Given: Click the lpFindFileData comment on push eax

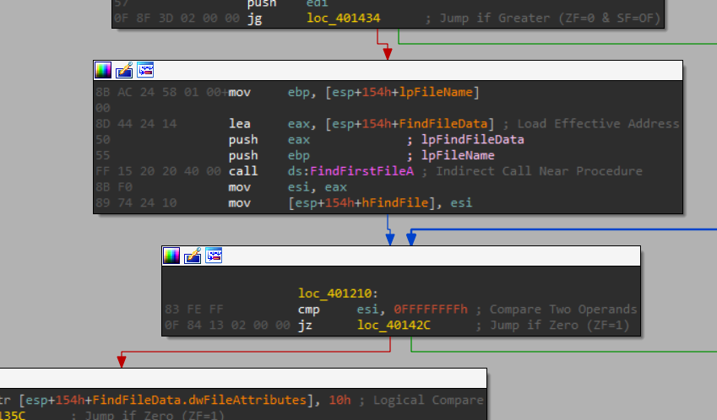Looking at the screenshot, I should coord(472,140).
